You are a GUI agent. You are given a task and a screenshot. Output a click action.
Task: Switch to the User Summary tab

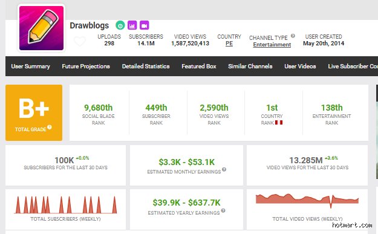[x=31, y=67]
